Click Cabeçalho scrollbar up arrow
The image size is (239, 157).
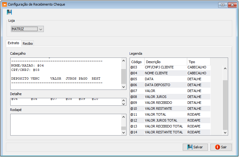click(124, 61)
